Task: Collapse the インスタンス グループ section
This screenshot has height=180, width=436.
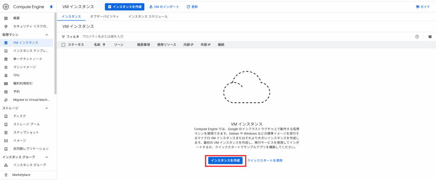Action: pos(47,157)
